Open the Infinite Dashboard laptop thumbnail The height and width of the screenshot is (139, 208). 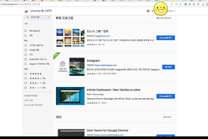tap(70, 96)
